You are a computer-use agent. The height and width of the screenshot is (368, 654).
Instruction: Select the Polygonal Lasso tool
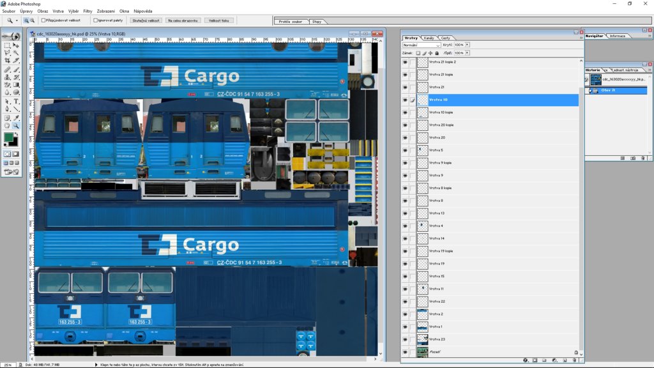[6, 52]
